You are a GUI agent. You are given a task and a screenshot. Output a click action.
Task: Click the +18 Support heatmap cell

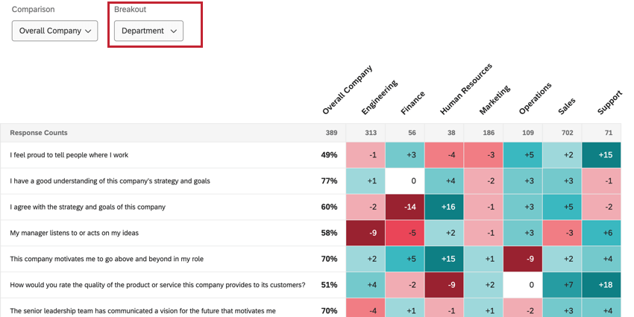[601, 284]
